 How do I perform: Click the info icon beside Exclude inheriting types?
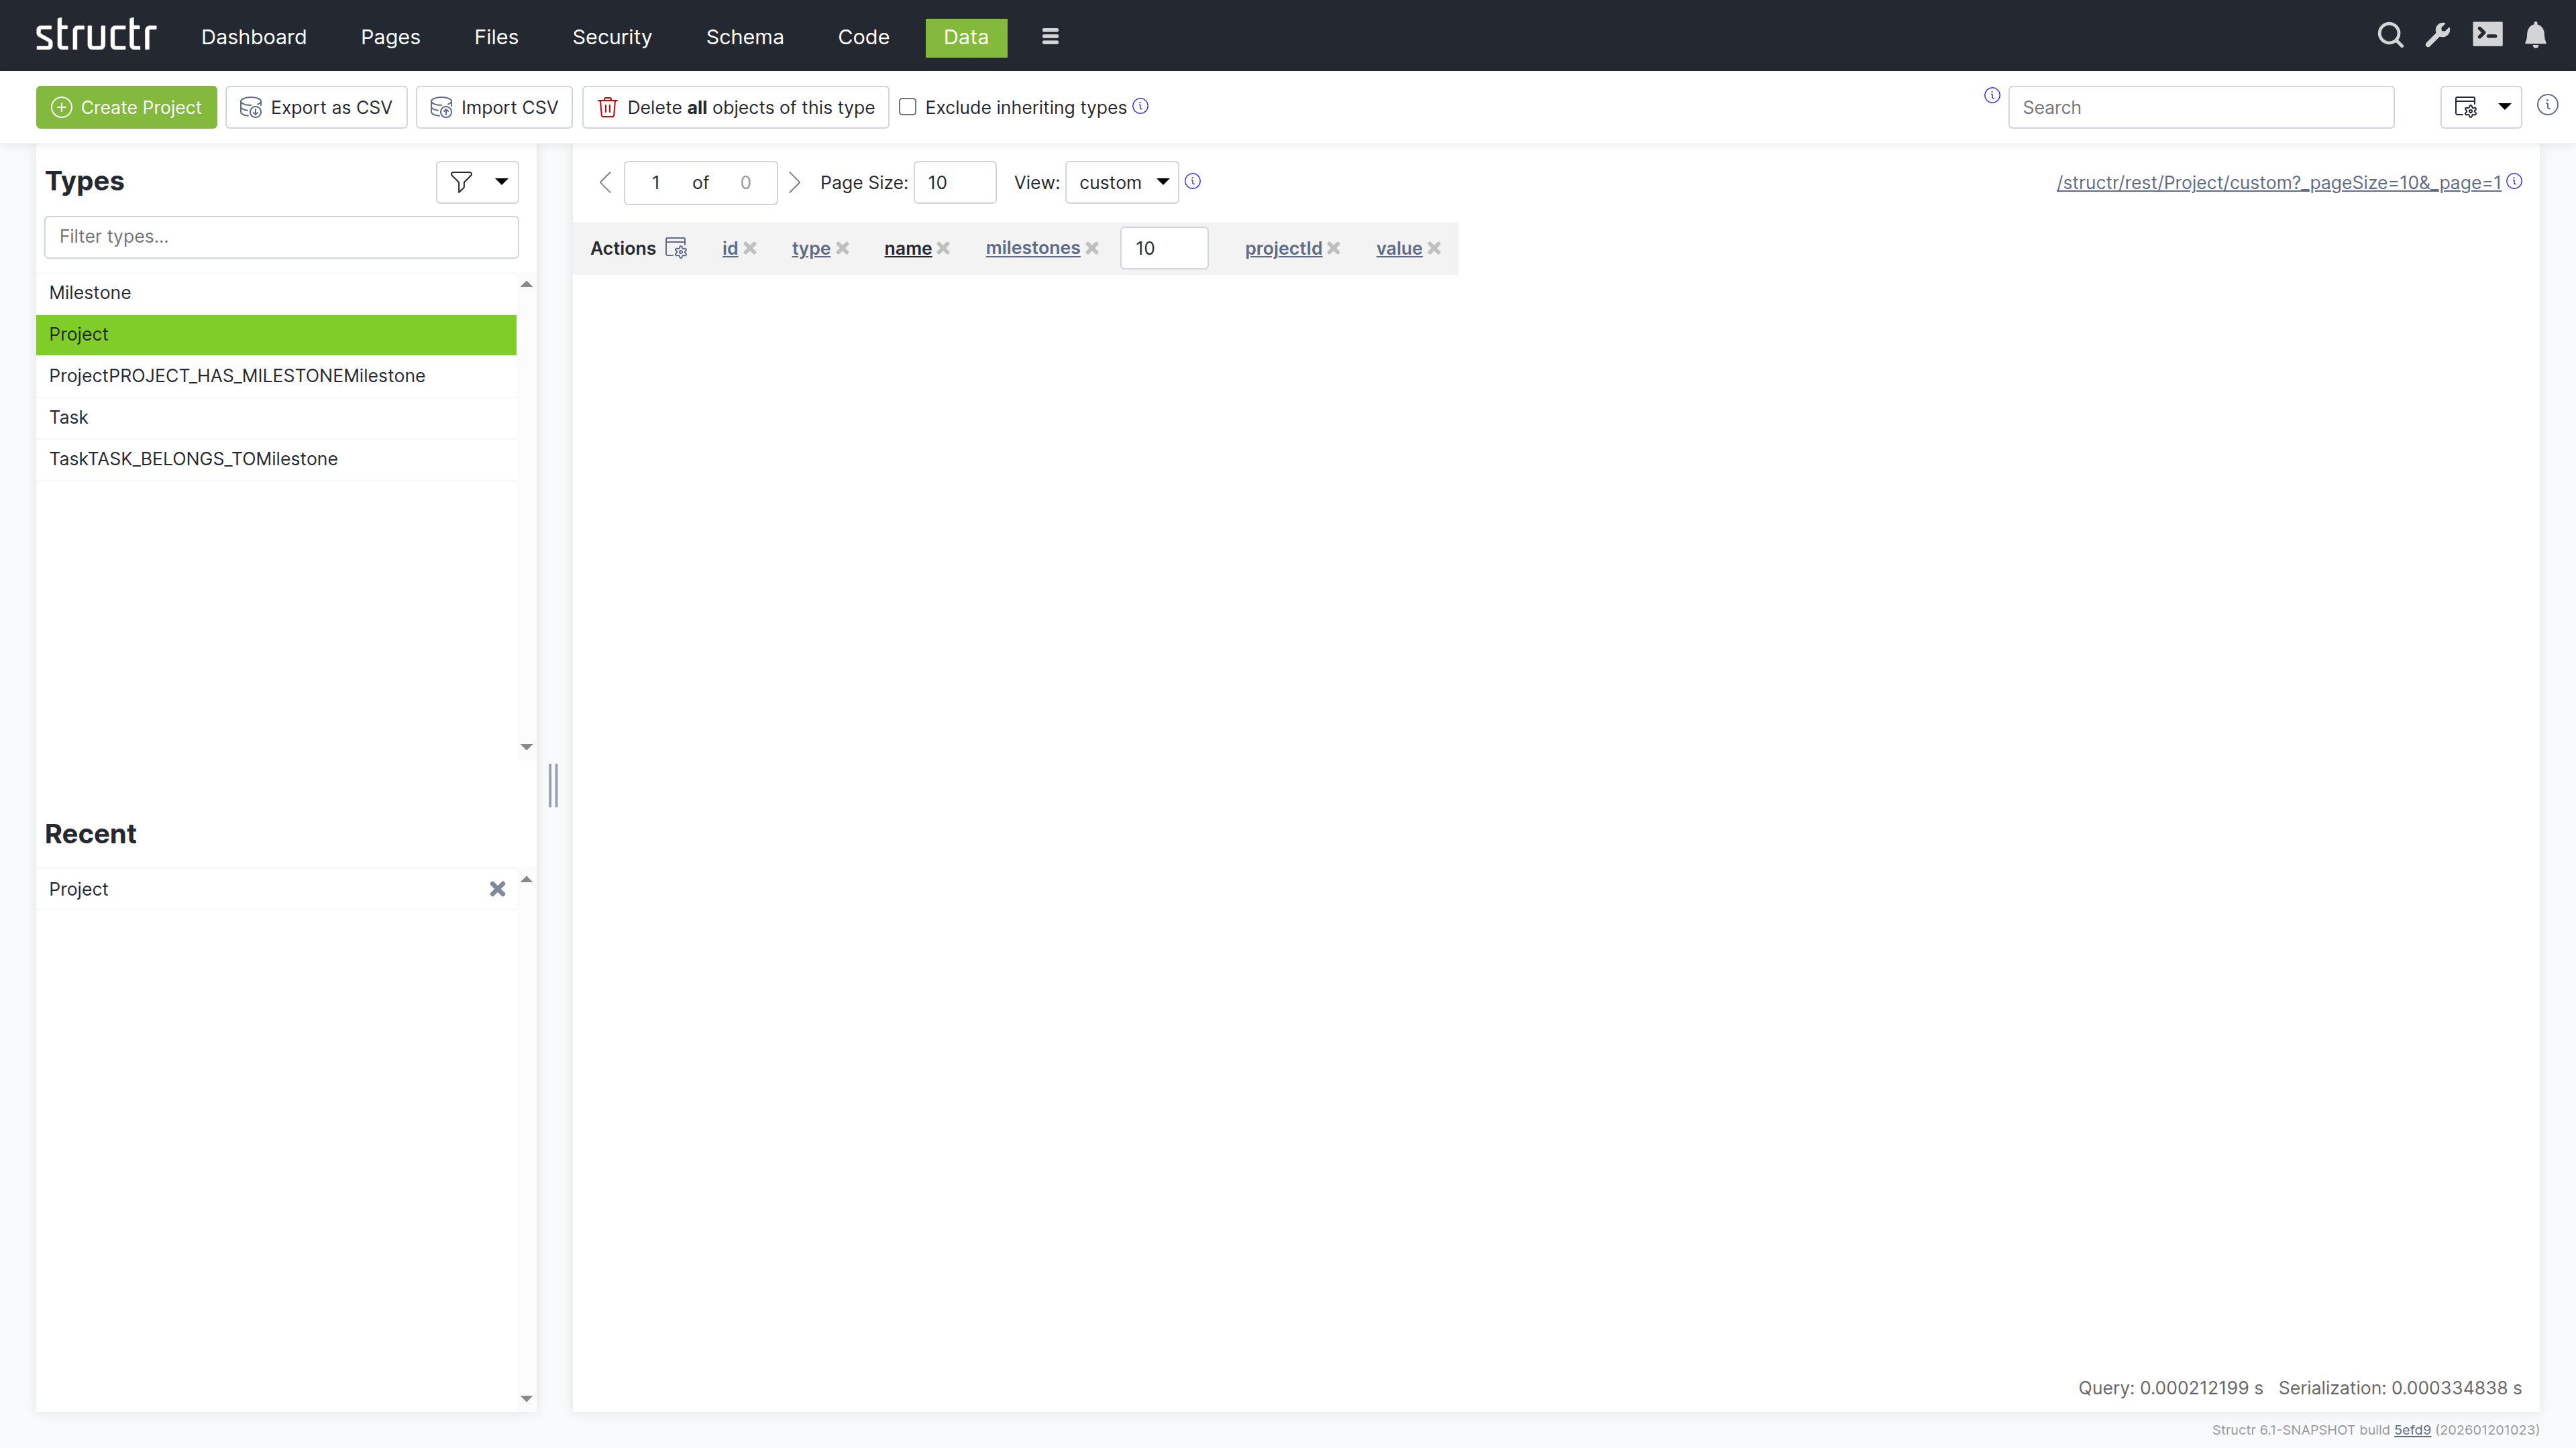1141,106
